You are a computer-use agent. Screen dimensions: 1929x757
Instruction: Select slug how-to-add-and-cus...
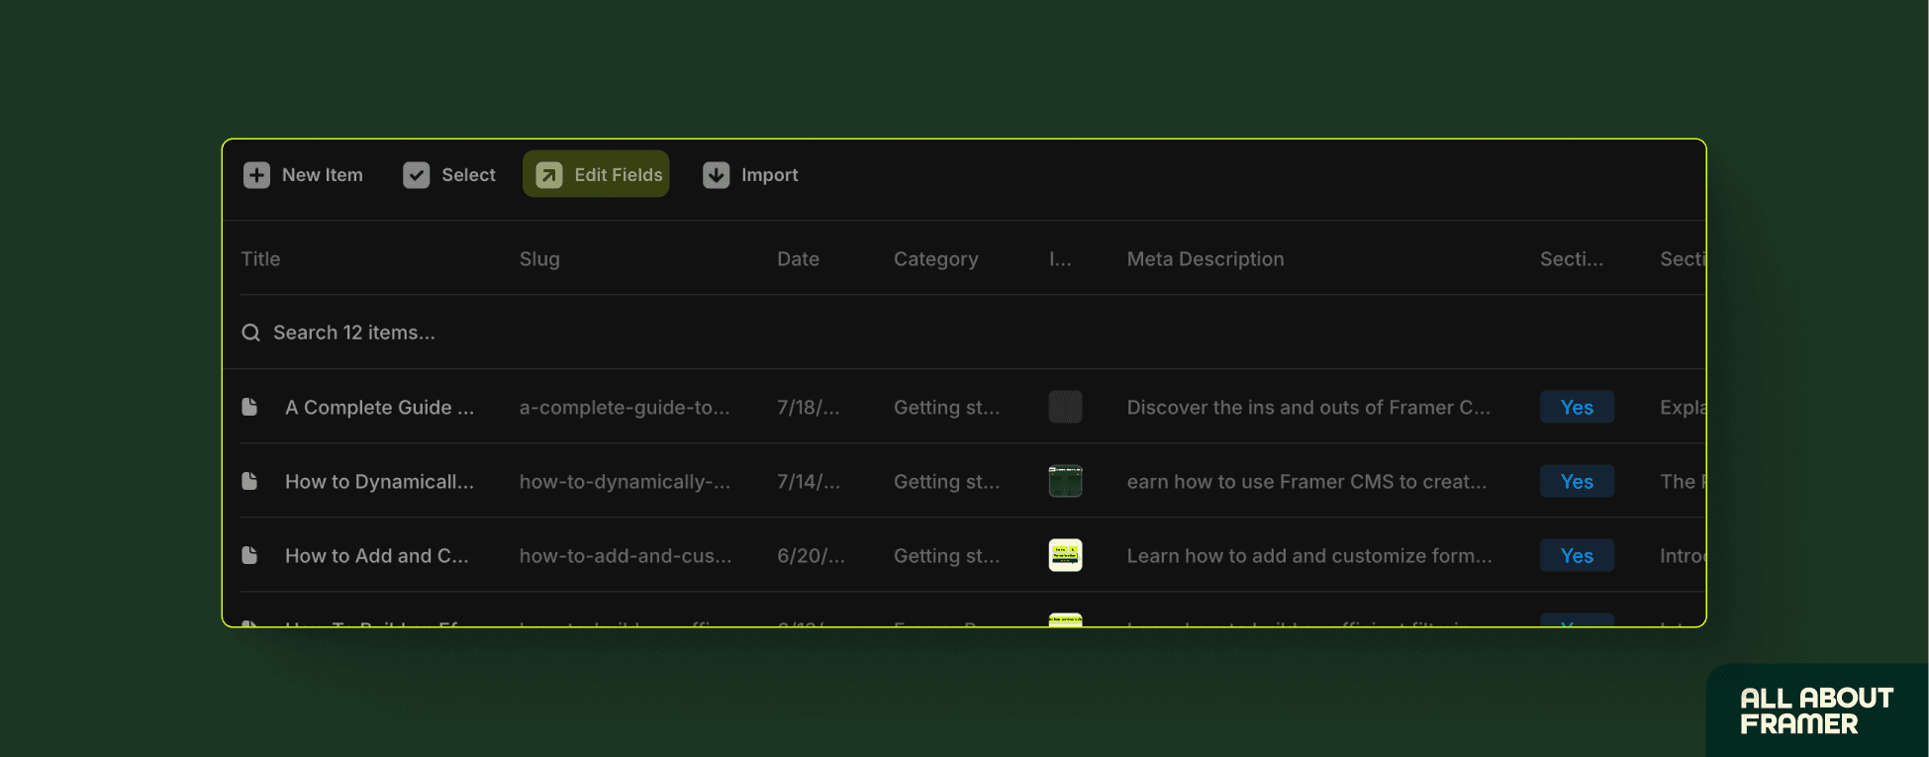626,556
